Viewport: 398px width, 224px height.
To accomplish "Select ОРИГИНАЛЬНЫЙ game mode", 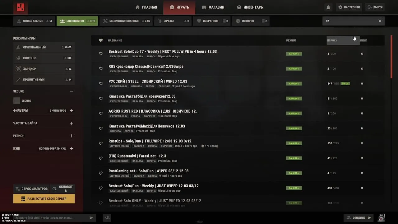I will click(x=44, y=47).
